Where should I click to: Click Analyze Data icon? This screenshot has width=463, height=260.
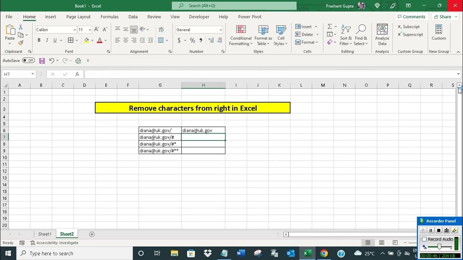click(382, 35)
